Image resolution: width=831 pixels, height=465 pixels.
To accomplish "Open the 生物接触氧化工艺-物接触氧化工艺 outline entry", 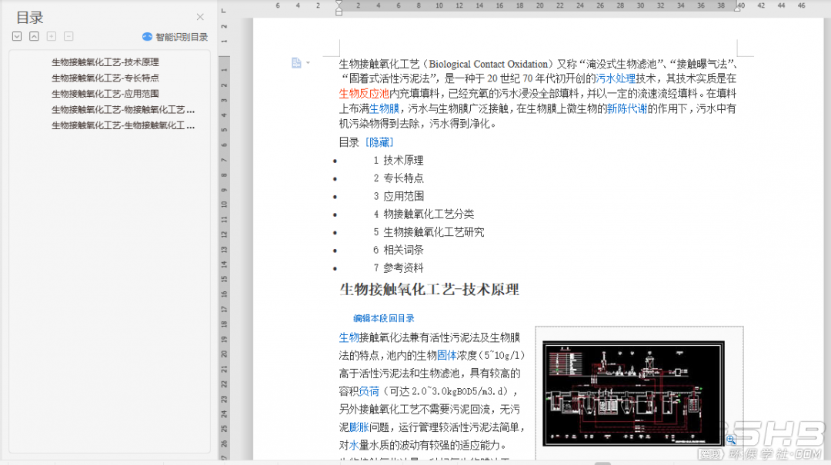I will (x=123, y=110).
